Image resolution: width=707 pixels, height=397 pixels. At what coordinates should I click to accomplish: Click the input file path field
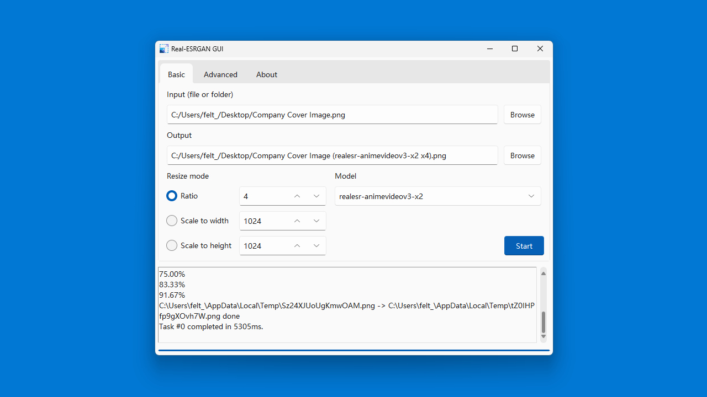(x=333, y=115)
